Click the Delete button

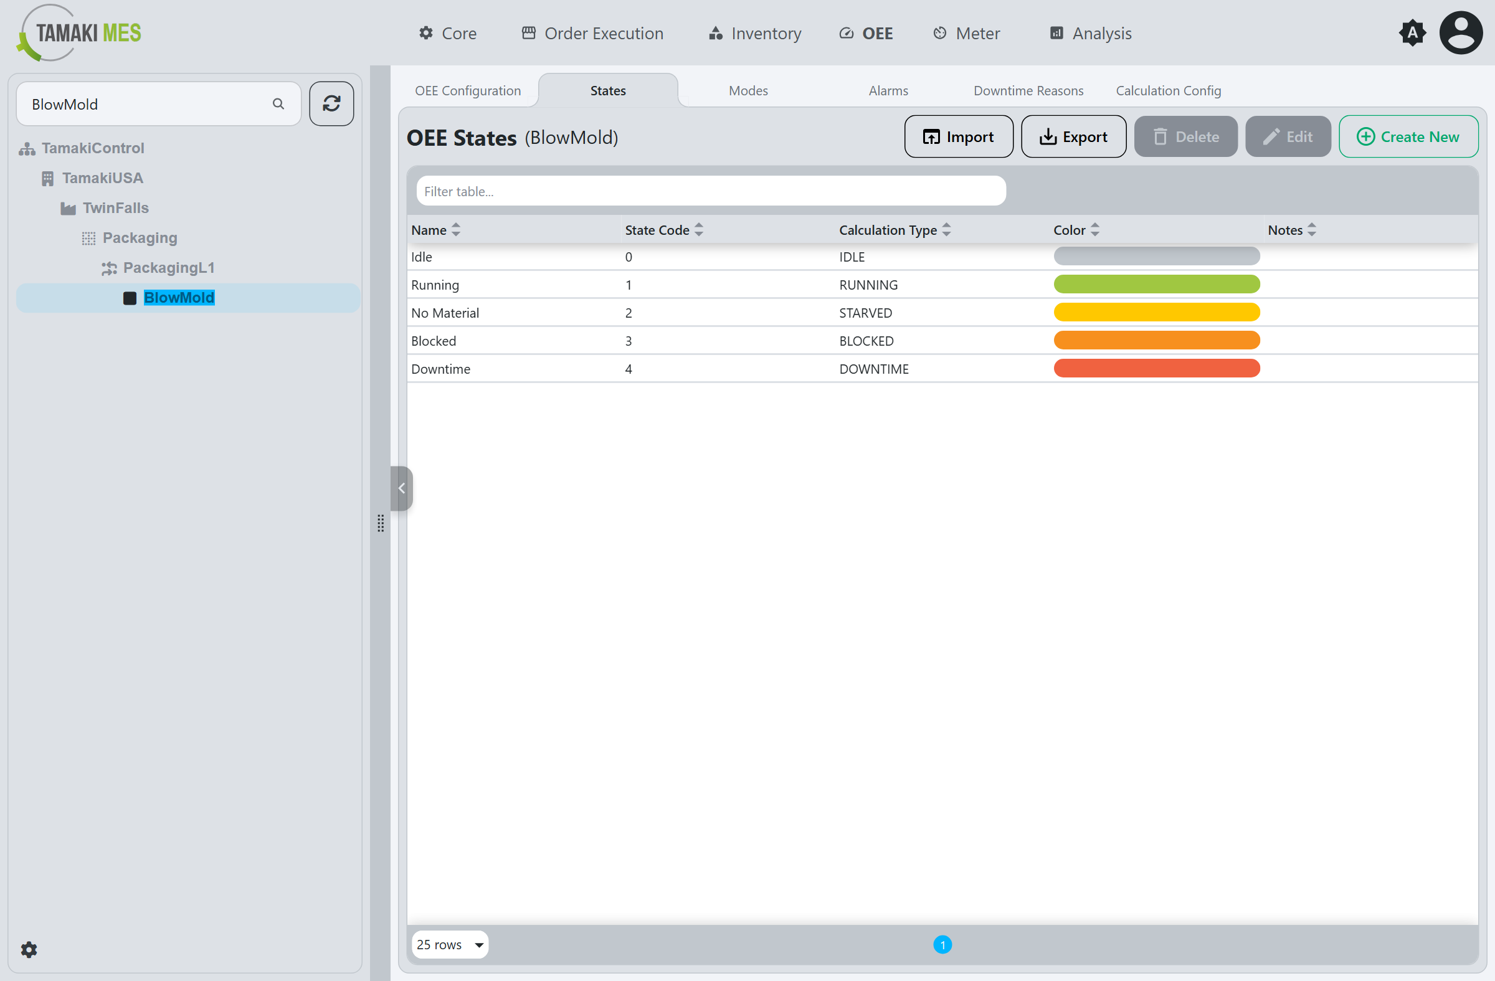(x=1185, y=136)
